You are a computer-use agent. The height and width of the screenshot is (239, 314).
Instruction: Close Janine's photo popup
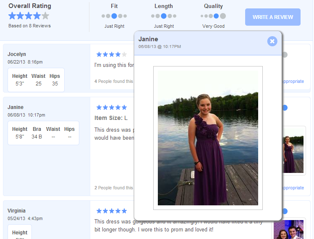(272, 41)
